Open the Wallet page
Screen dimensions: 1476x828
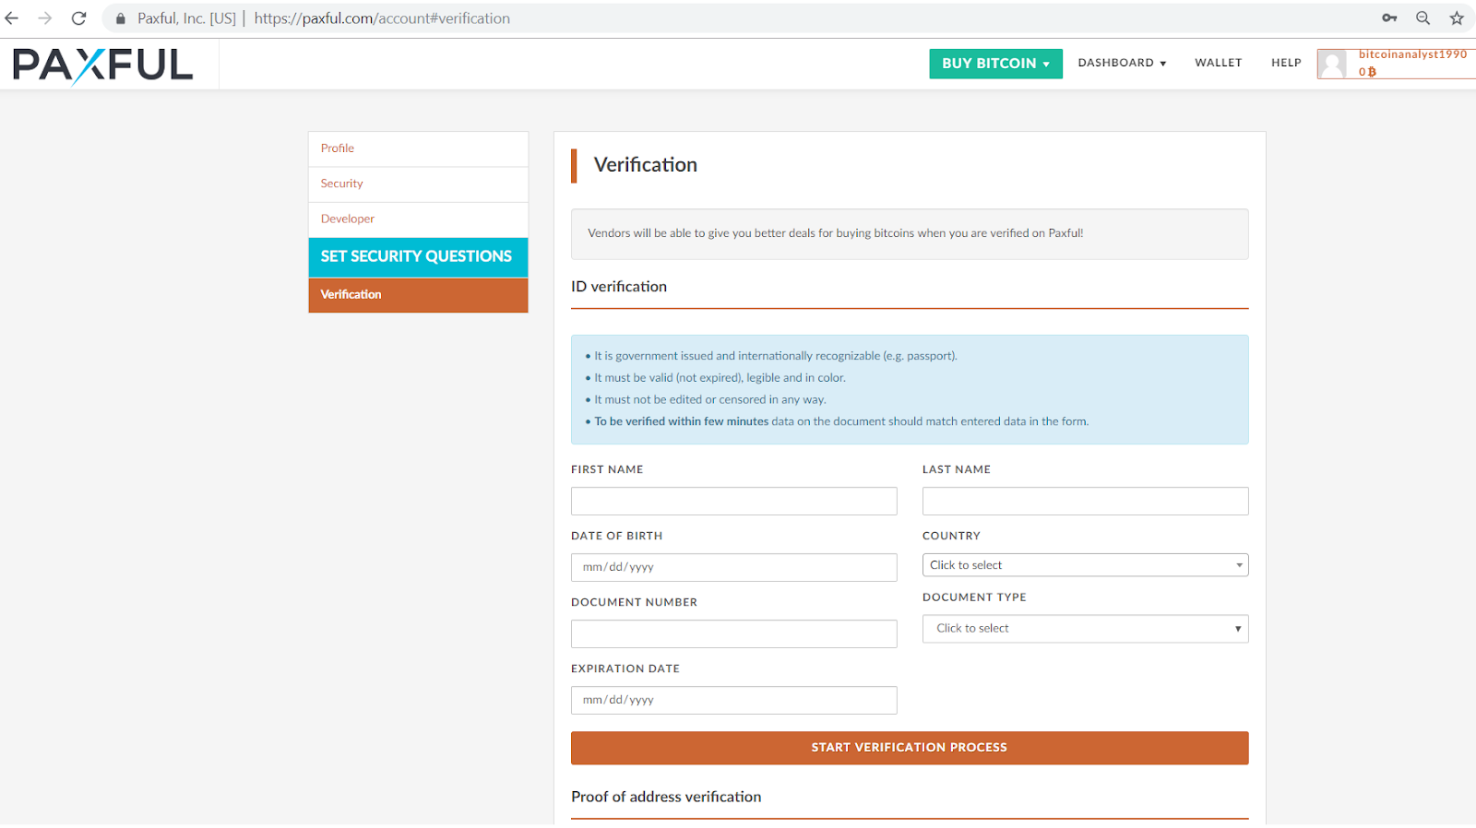coord(1219,63)
